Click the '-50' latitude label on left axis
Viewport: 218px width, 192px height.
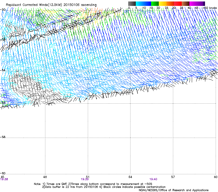coord(3,10)
